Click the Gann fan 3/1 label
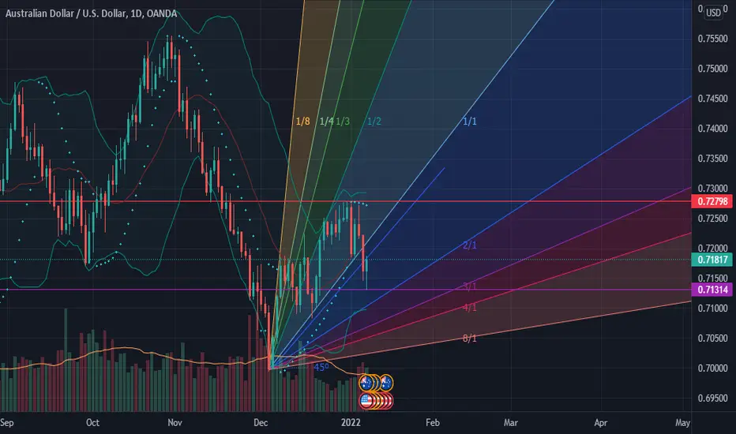 (469, 286)
